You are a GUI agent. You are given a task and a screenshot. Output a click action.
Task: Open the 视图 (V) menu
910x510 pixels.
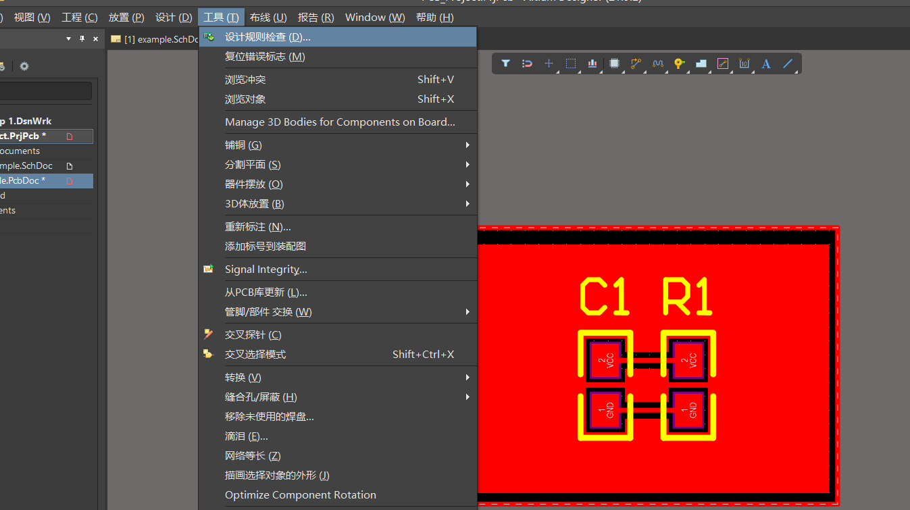pyautogui.click(x=32, y=18)
